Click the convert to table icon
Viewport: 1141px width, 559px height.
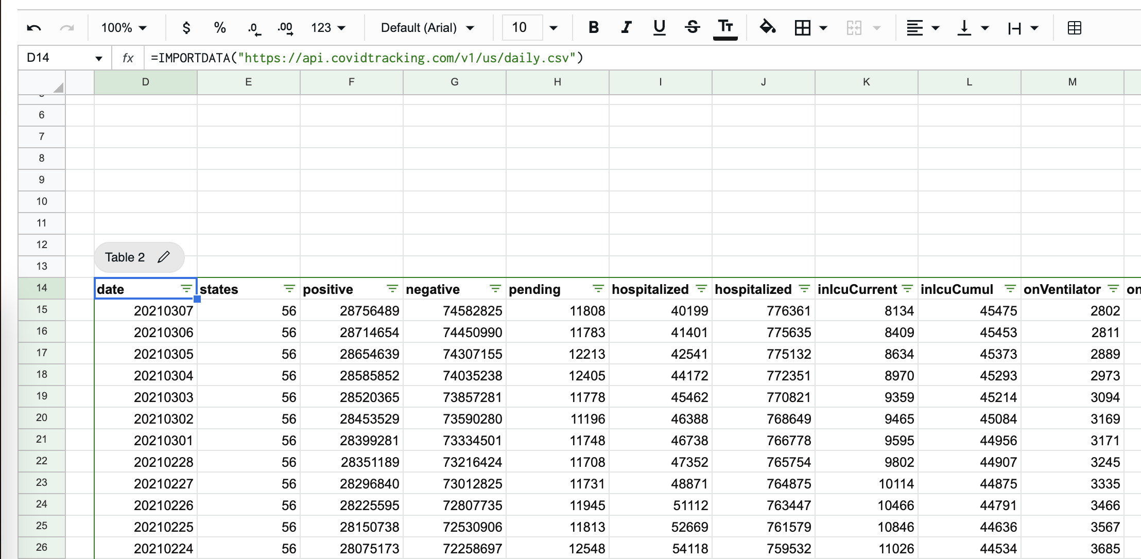pos(1075,28)
